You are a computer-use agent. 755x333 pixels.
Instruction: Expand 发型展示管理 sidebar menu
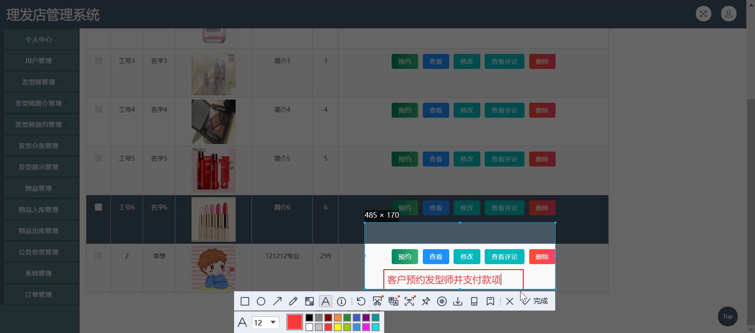point(41,167)
